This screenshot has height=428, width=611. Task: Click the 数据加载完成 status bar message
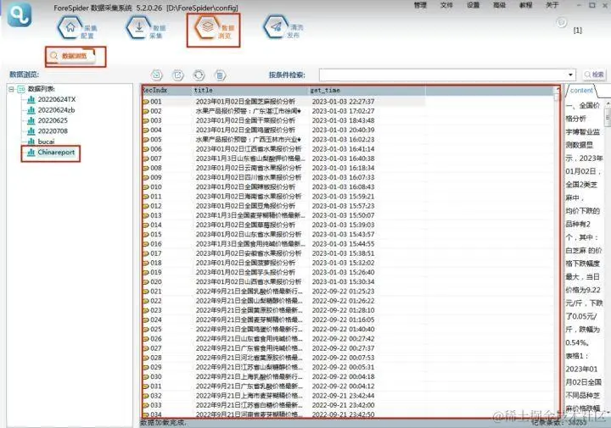163,423
